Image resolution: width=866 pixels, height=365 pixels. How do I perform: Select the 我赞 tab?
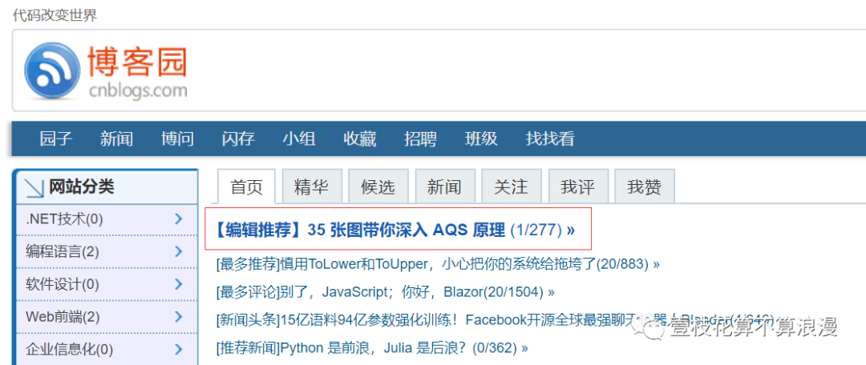(x=644, y=187)
